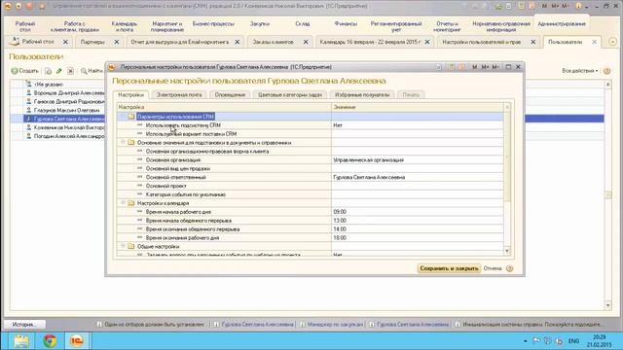Viewport: 623px width, 350px height.
Task: Click the ENG language indicator in tray
Action: (x=573, y=341)
